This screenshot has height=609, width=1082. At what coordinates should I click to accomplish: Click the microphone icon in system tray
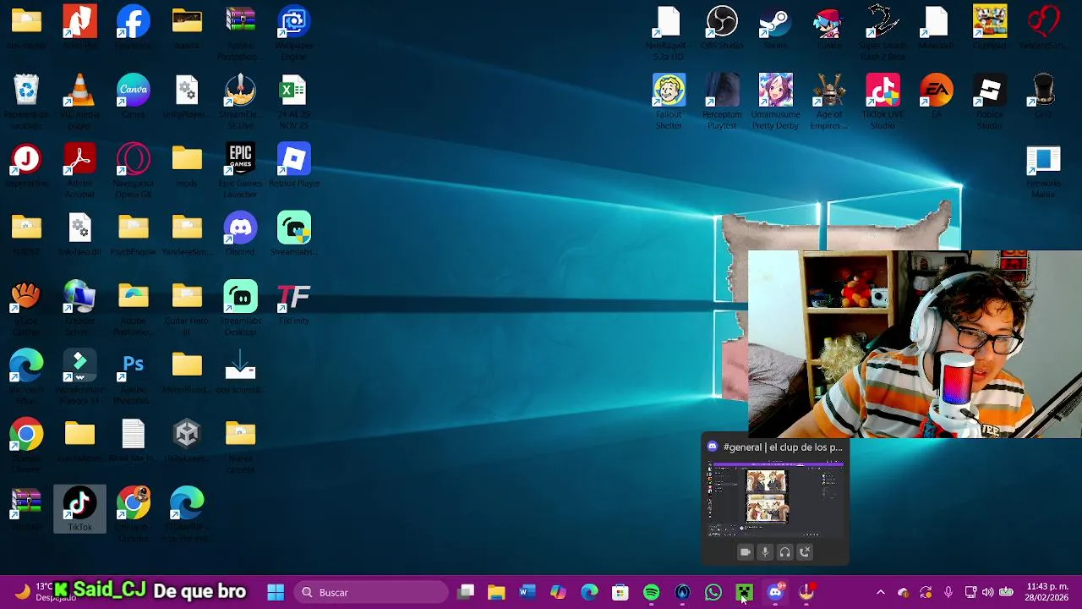click(x=948, y=592)
